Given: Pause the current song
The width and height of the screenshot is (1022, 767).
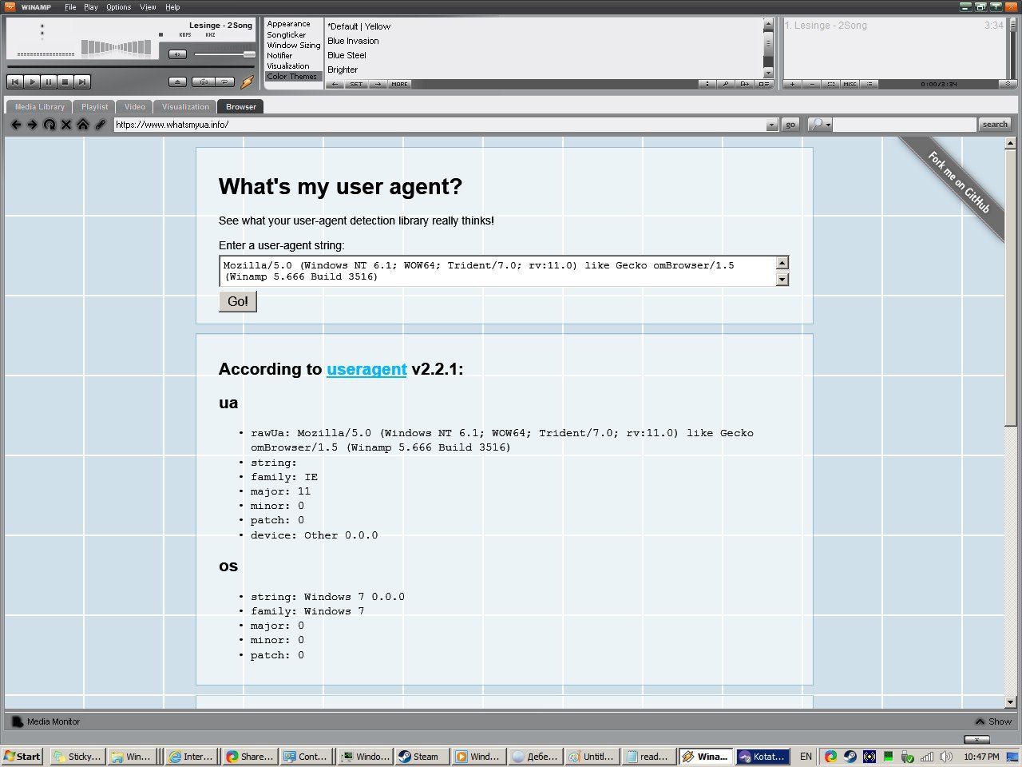Looking at the screenshot, I should (x=49, y=81).
